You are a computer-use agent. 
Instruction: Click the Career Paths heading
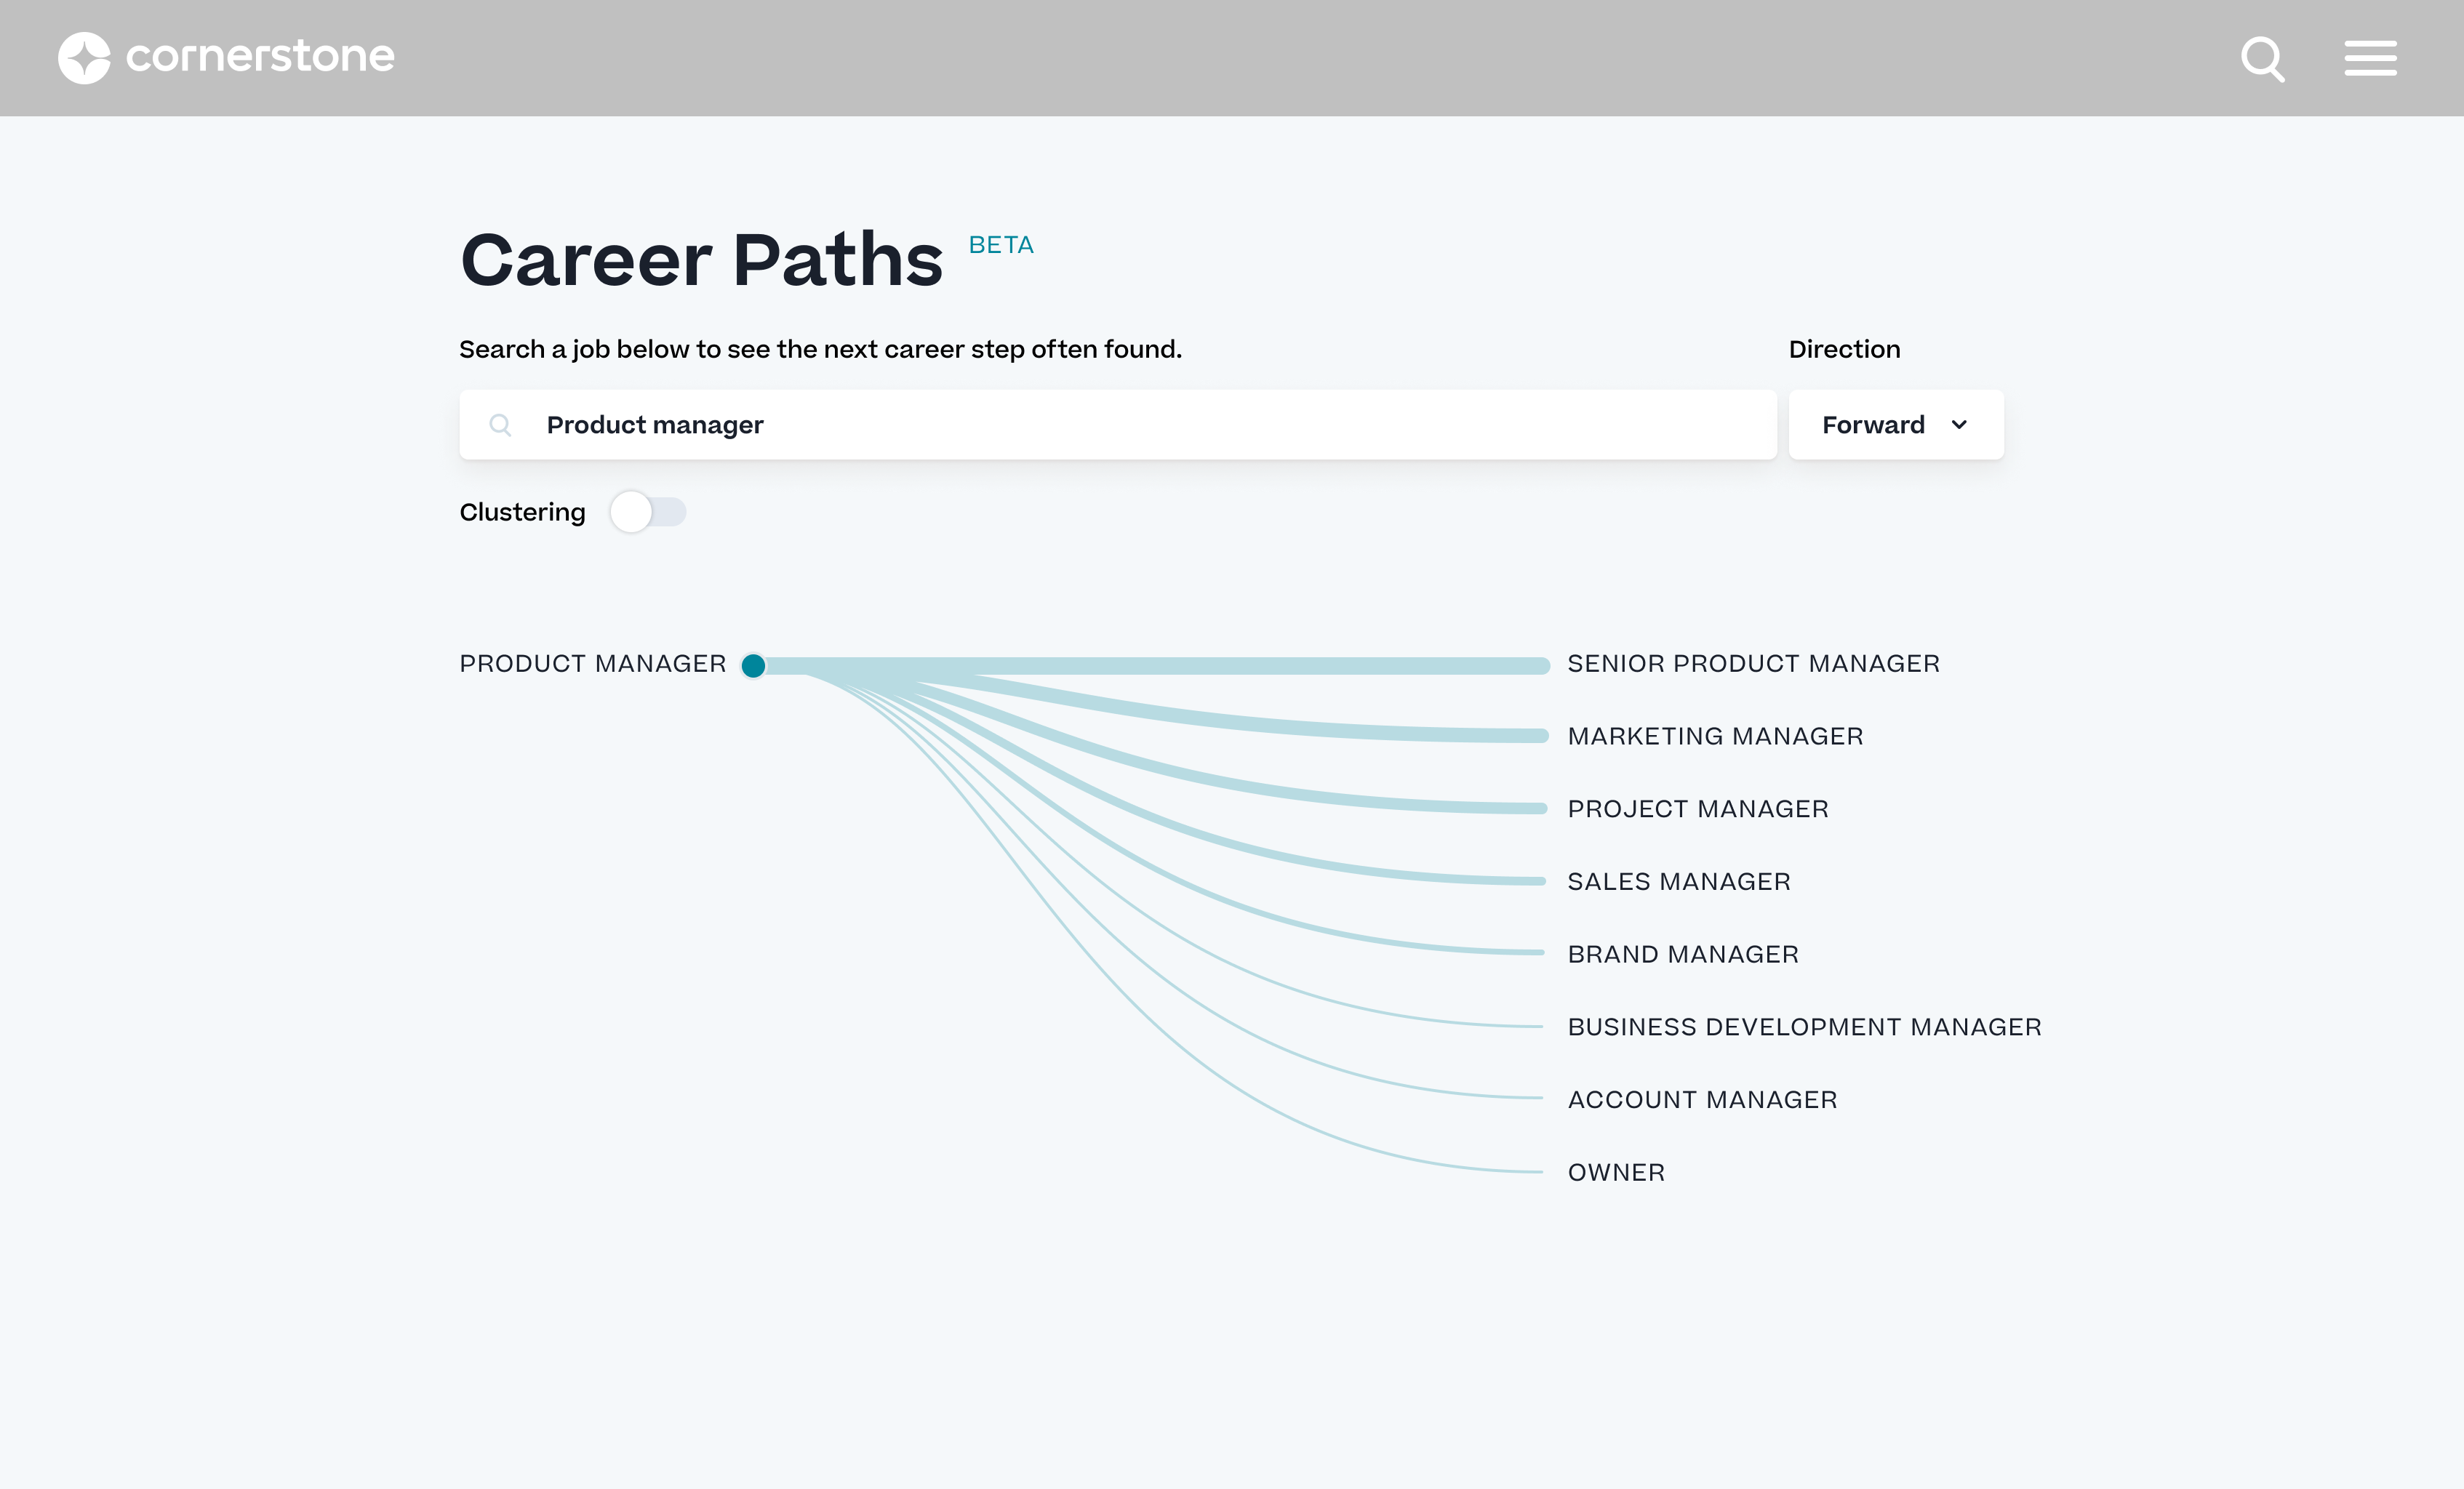click(x=701, y=260)
